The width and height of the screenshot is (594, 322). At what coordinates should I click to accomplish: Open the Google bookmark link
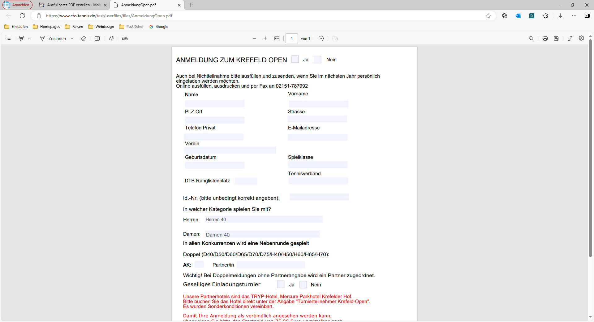click(x=159, y=27)
